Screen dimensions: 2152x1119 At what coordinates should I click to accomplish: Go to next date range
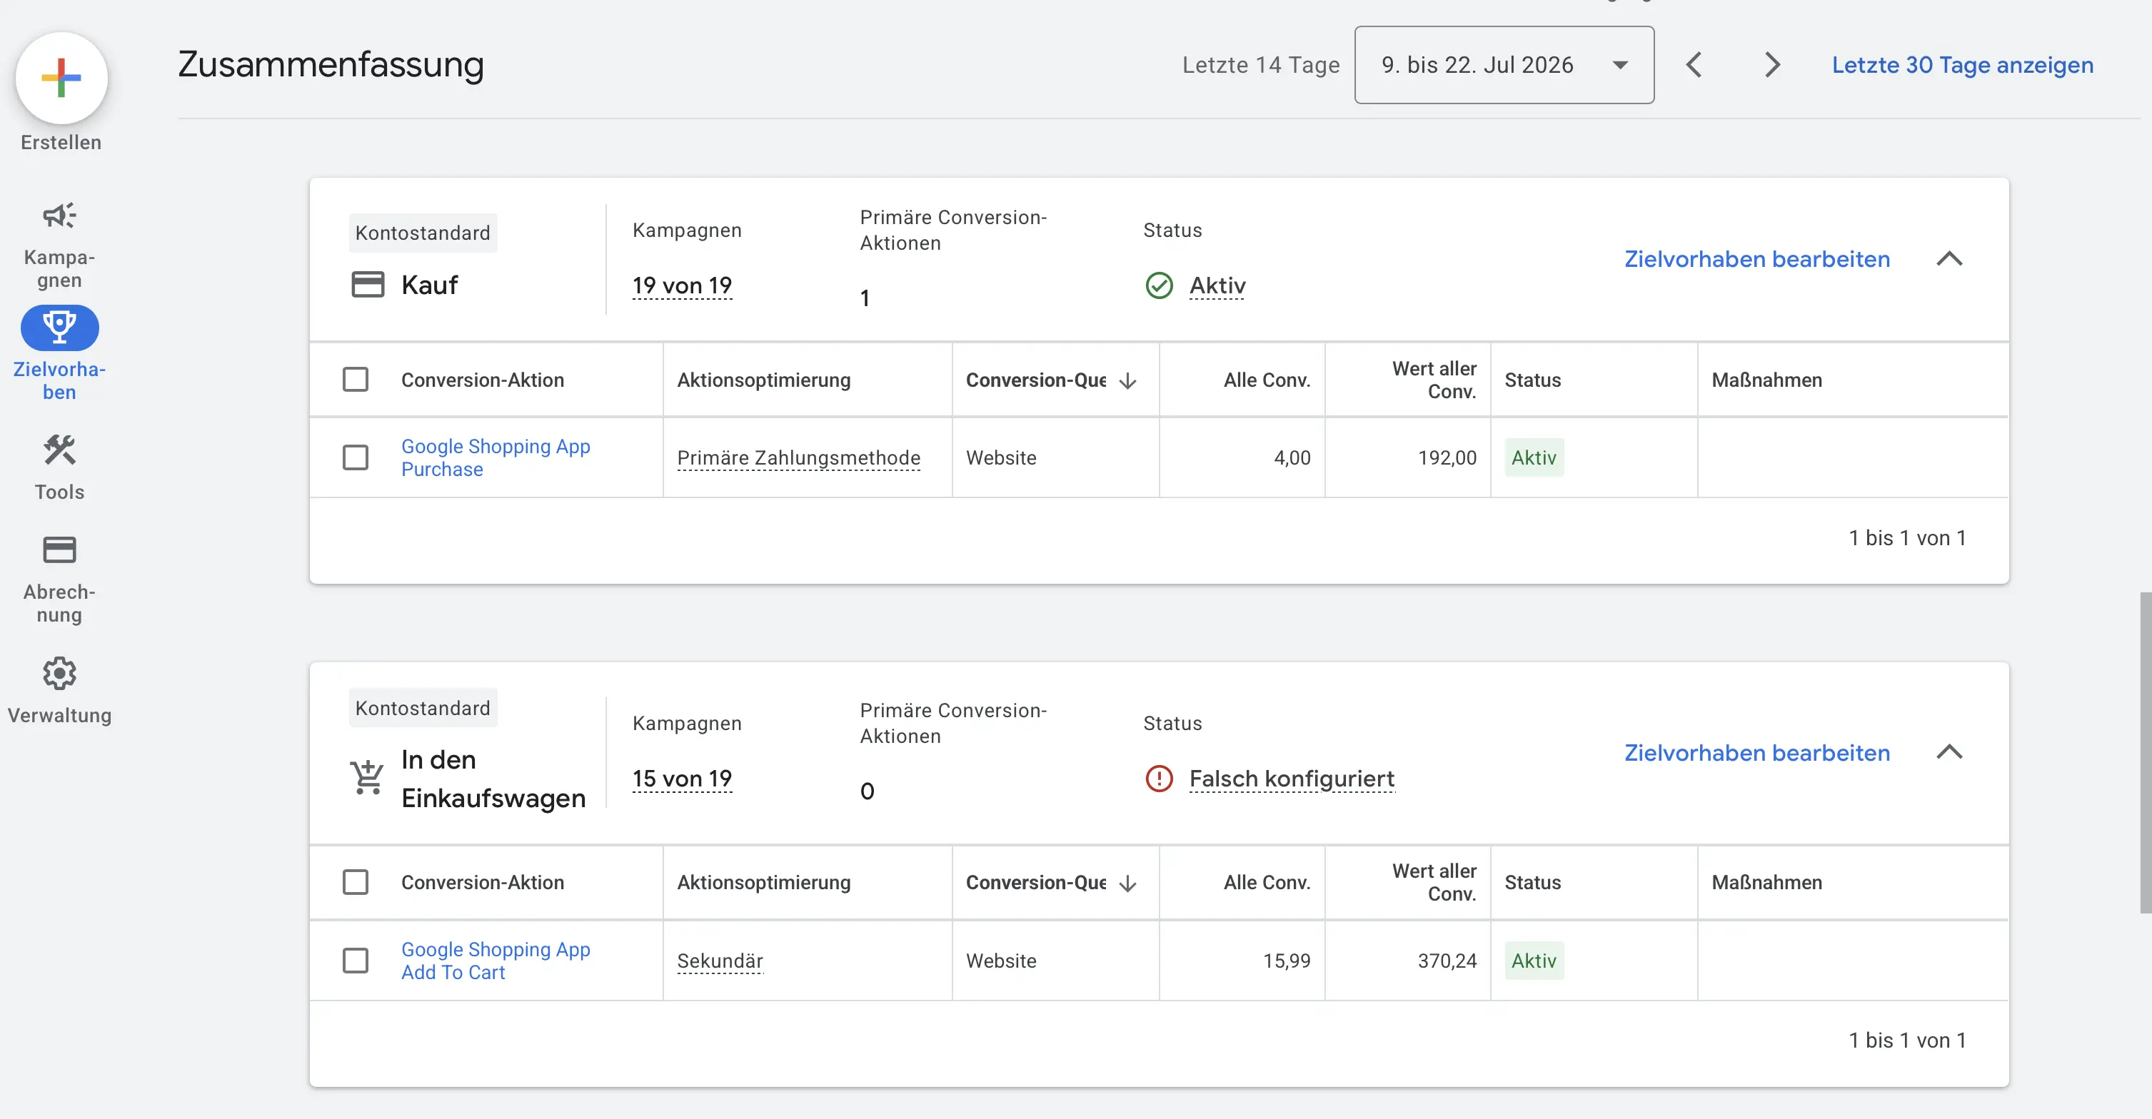[x=1772, y=65]
